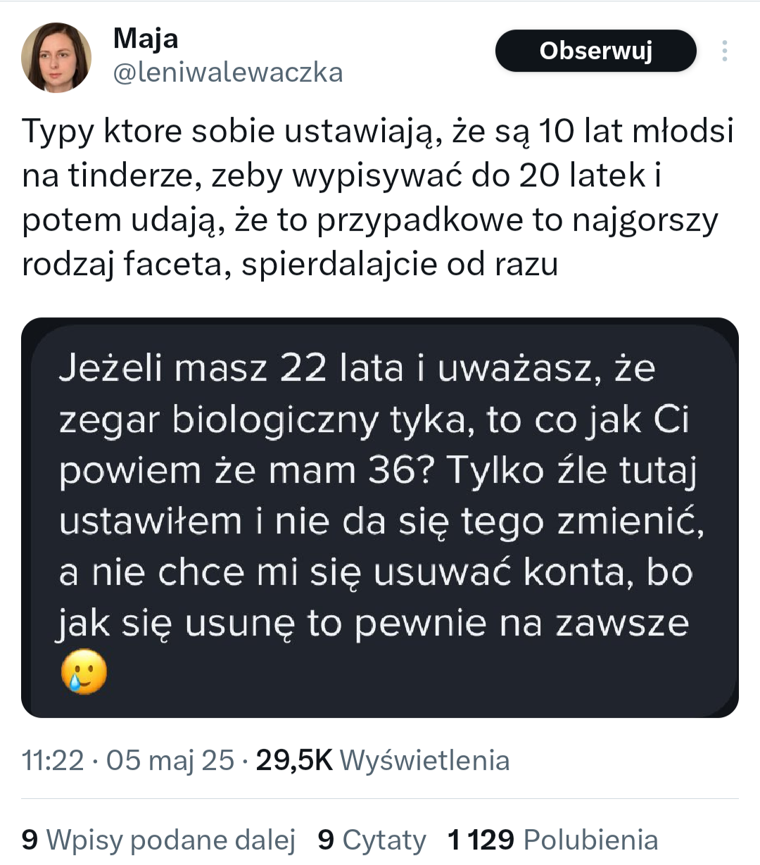Screen dimensions: 760x865
Task: Open the @leniwalewaczka handle link
Action: click(228, 72)
